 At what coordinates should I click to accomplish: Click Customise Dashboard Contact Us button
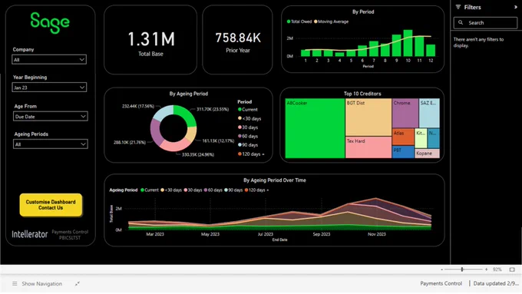coord(51,205)
